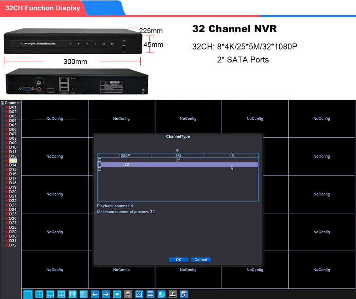The image size is (356, 299).
Task: Click 'Maximum number of preview: 32' text
Action: [x=126, y=212]
